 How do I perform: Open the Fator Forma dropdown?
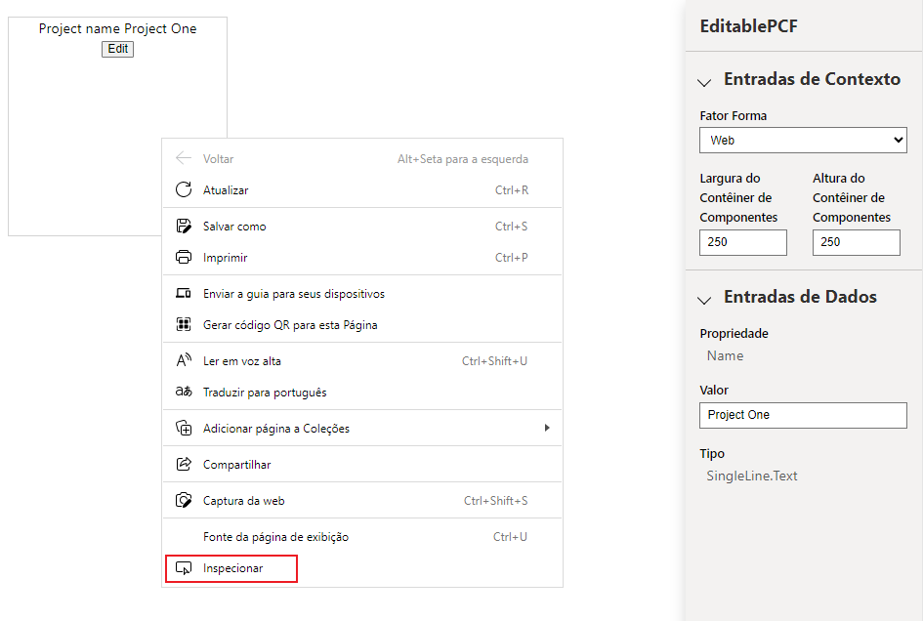click(x=803, y=140)
